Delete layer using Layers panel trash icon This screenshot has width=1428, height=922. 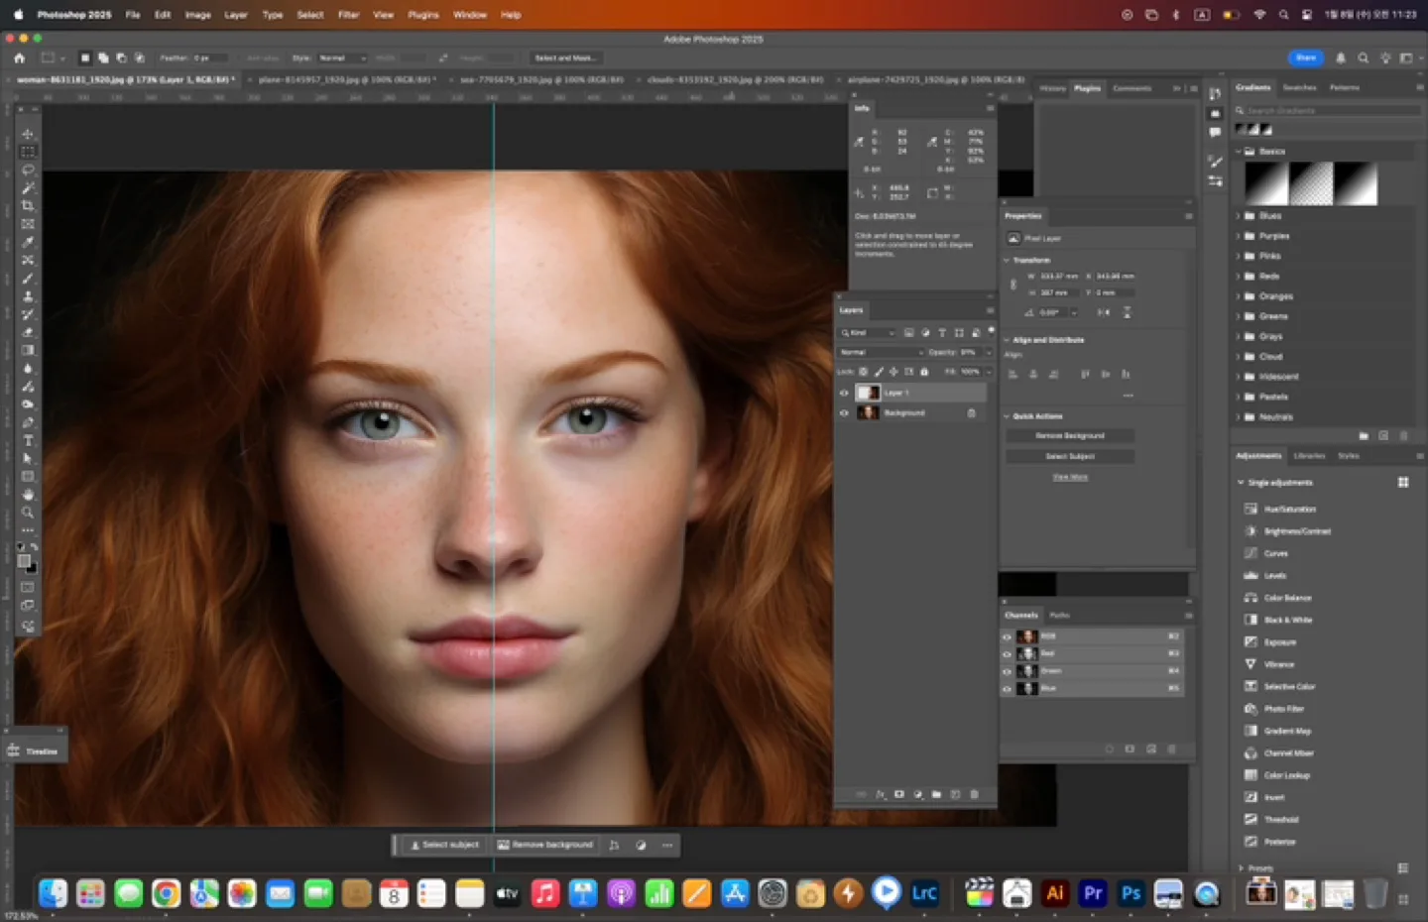click(974, 794)
